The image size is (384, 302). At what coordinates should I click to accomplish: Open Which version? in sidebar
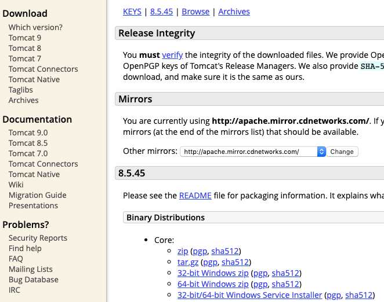(35, 27)
